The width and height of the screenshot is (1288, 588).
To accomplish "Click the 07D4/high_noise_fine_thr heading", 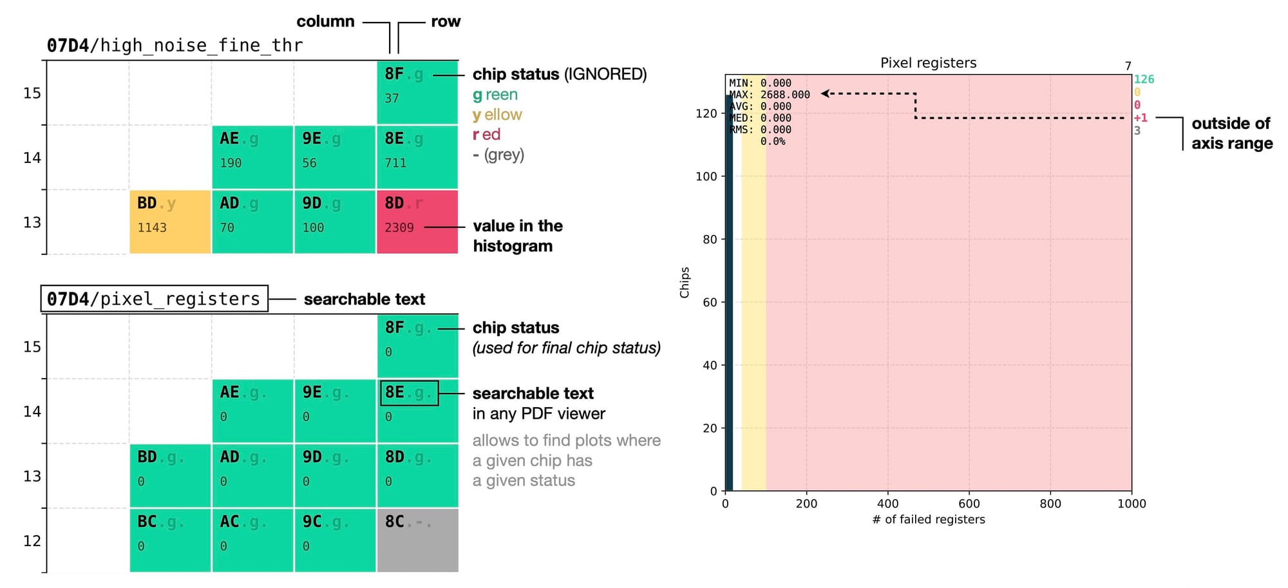I will (x=175, y=45).
